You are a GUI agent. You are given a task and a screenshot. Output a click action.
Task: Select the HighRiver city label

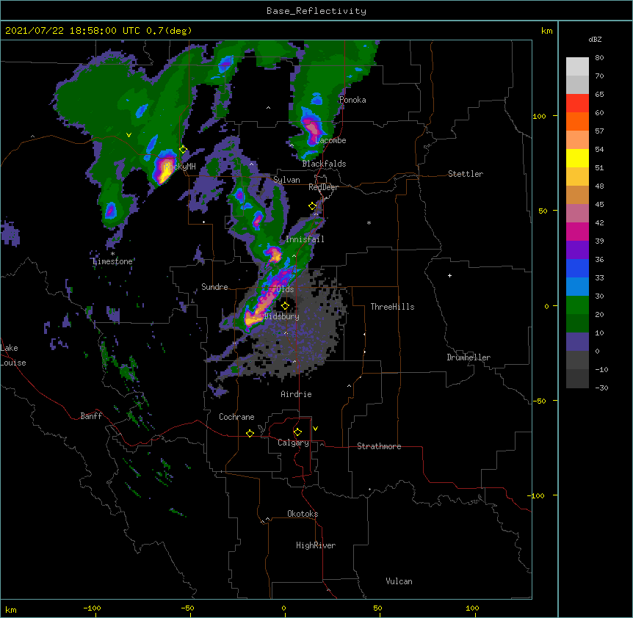coord(316,545)
